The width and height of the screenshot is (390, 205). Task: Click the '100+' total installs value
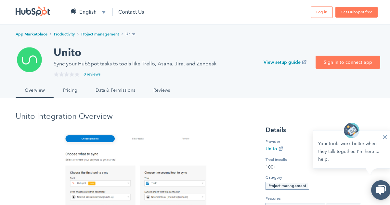(271, 167)
